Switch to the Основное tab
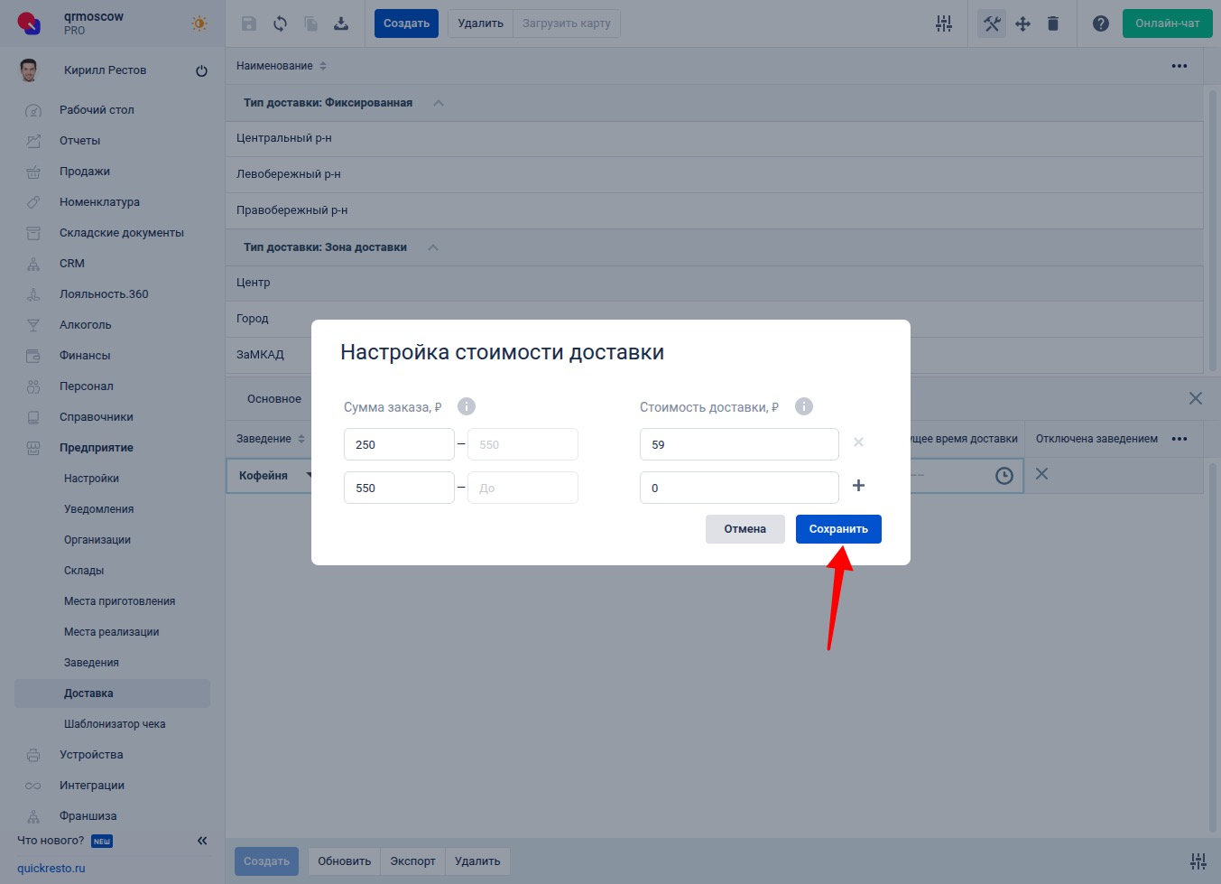Screen dimensions: 1221x884 coord(274,399)
